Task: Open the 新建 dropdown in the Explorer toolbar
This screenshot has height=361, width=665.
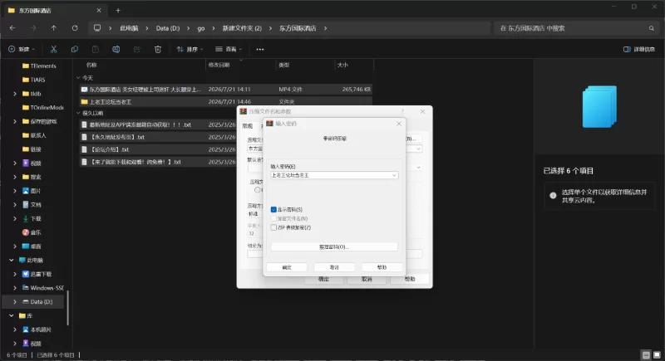Action: 22,49
